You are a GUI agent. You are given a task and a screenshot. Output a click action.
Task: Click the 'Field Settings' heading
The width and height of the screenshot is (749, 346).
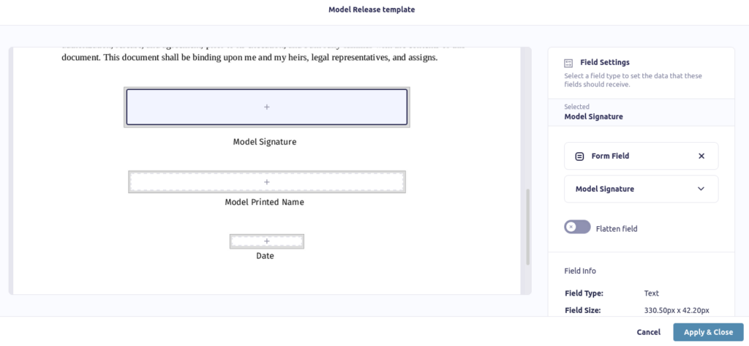click(605, 62)
